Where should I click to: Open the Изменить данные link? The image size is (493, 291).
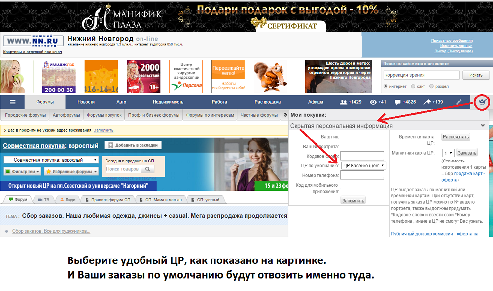click(456, 45)
